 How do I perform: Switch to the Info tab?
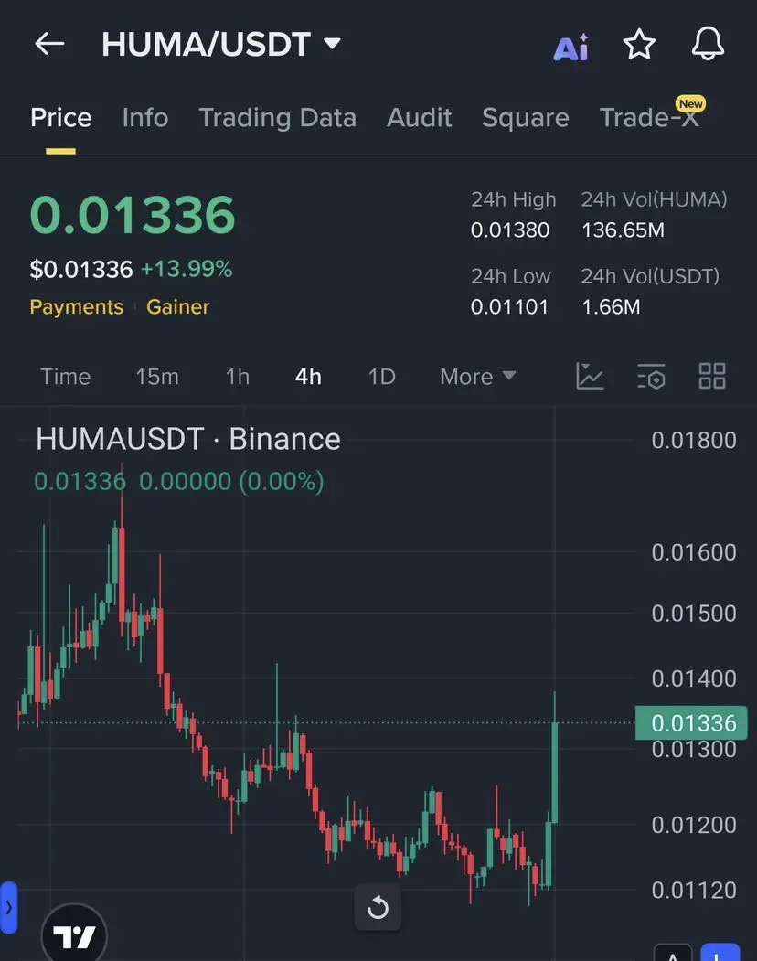(145, 117)
